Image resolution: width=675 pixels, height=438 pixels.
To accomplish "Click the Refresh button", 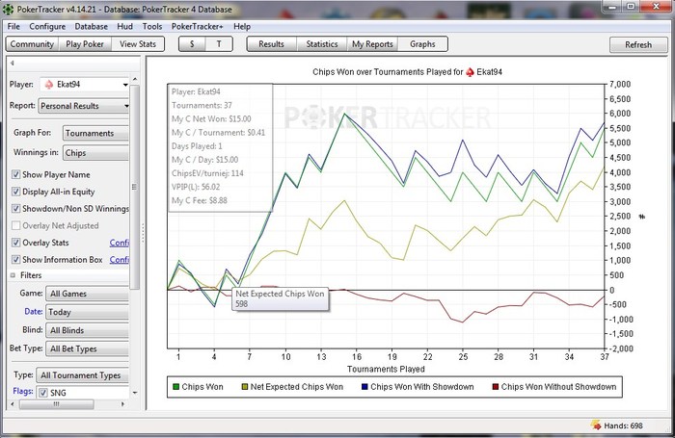I will [x=638, y=44].
